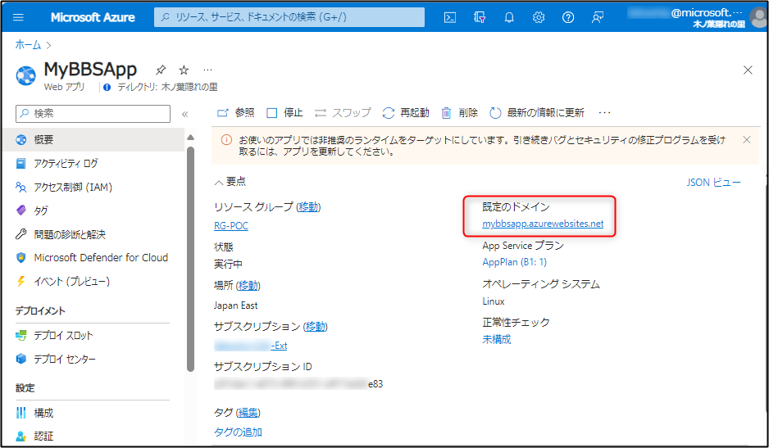Viewport: 769px width, 448px height.
Task: Open the RG-POC resource group link
Action: (x=231, y=226)
